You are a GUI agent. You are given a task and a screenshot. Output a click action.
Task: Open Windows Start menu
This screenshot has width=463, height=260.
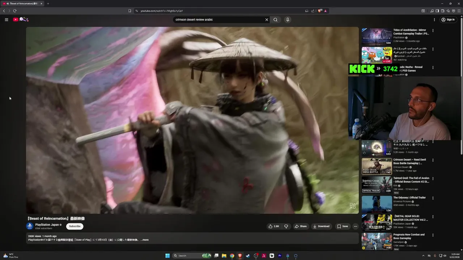click(x=167, y=256)
